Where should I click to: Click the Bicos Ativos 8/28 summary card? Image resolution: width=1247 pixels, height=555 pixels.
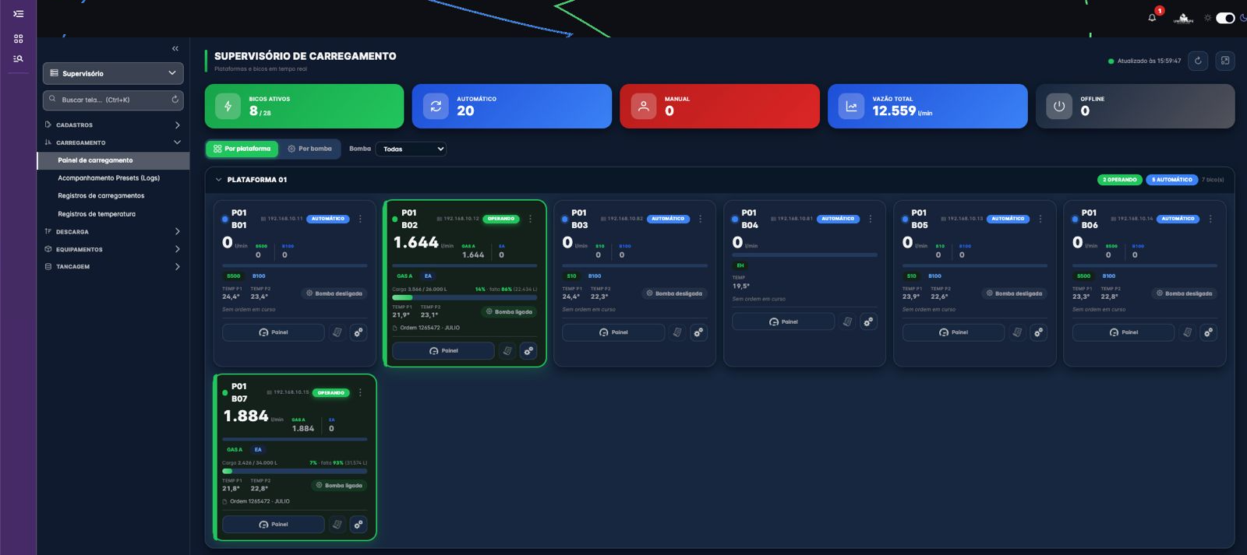304,106
